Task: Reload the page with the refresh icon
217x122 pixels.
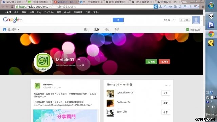Action: (12, 7)
